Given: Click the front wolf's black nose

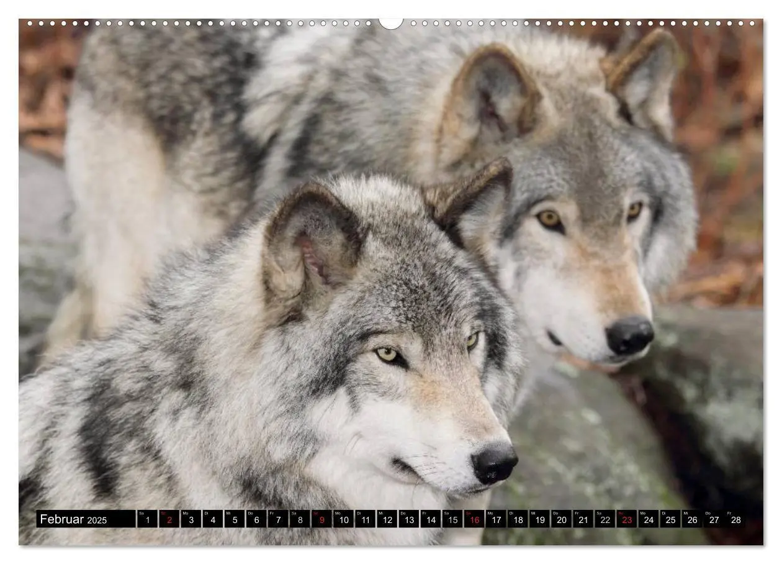Looking at the screenshot, I should click(x=494, y=463).
